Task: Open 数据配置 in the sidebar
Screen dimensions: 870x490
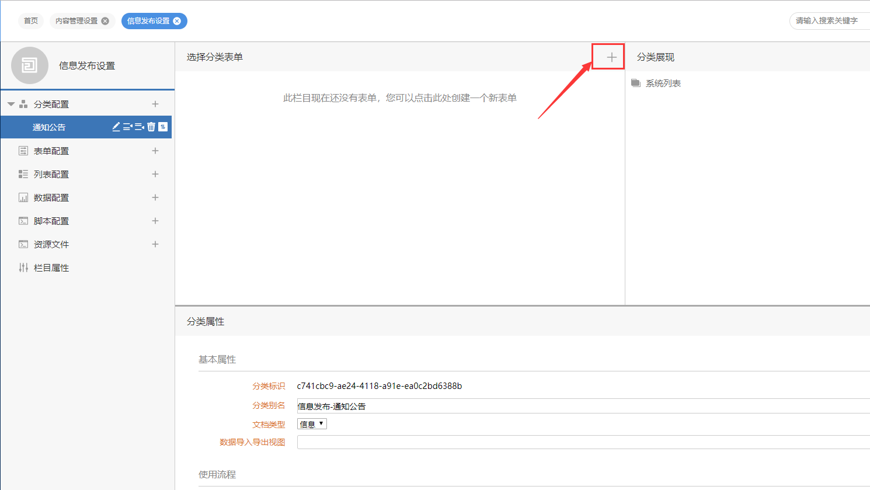Action: 51,197
